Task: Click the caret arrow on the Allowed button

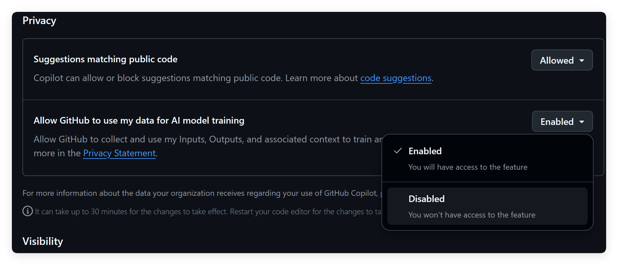Action: 582,61
